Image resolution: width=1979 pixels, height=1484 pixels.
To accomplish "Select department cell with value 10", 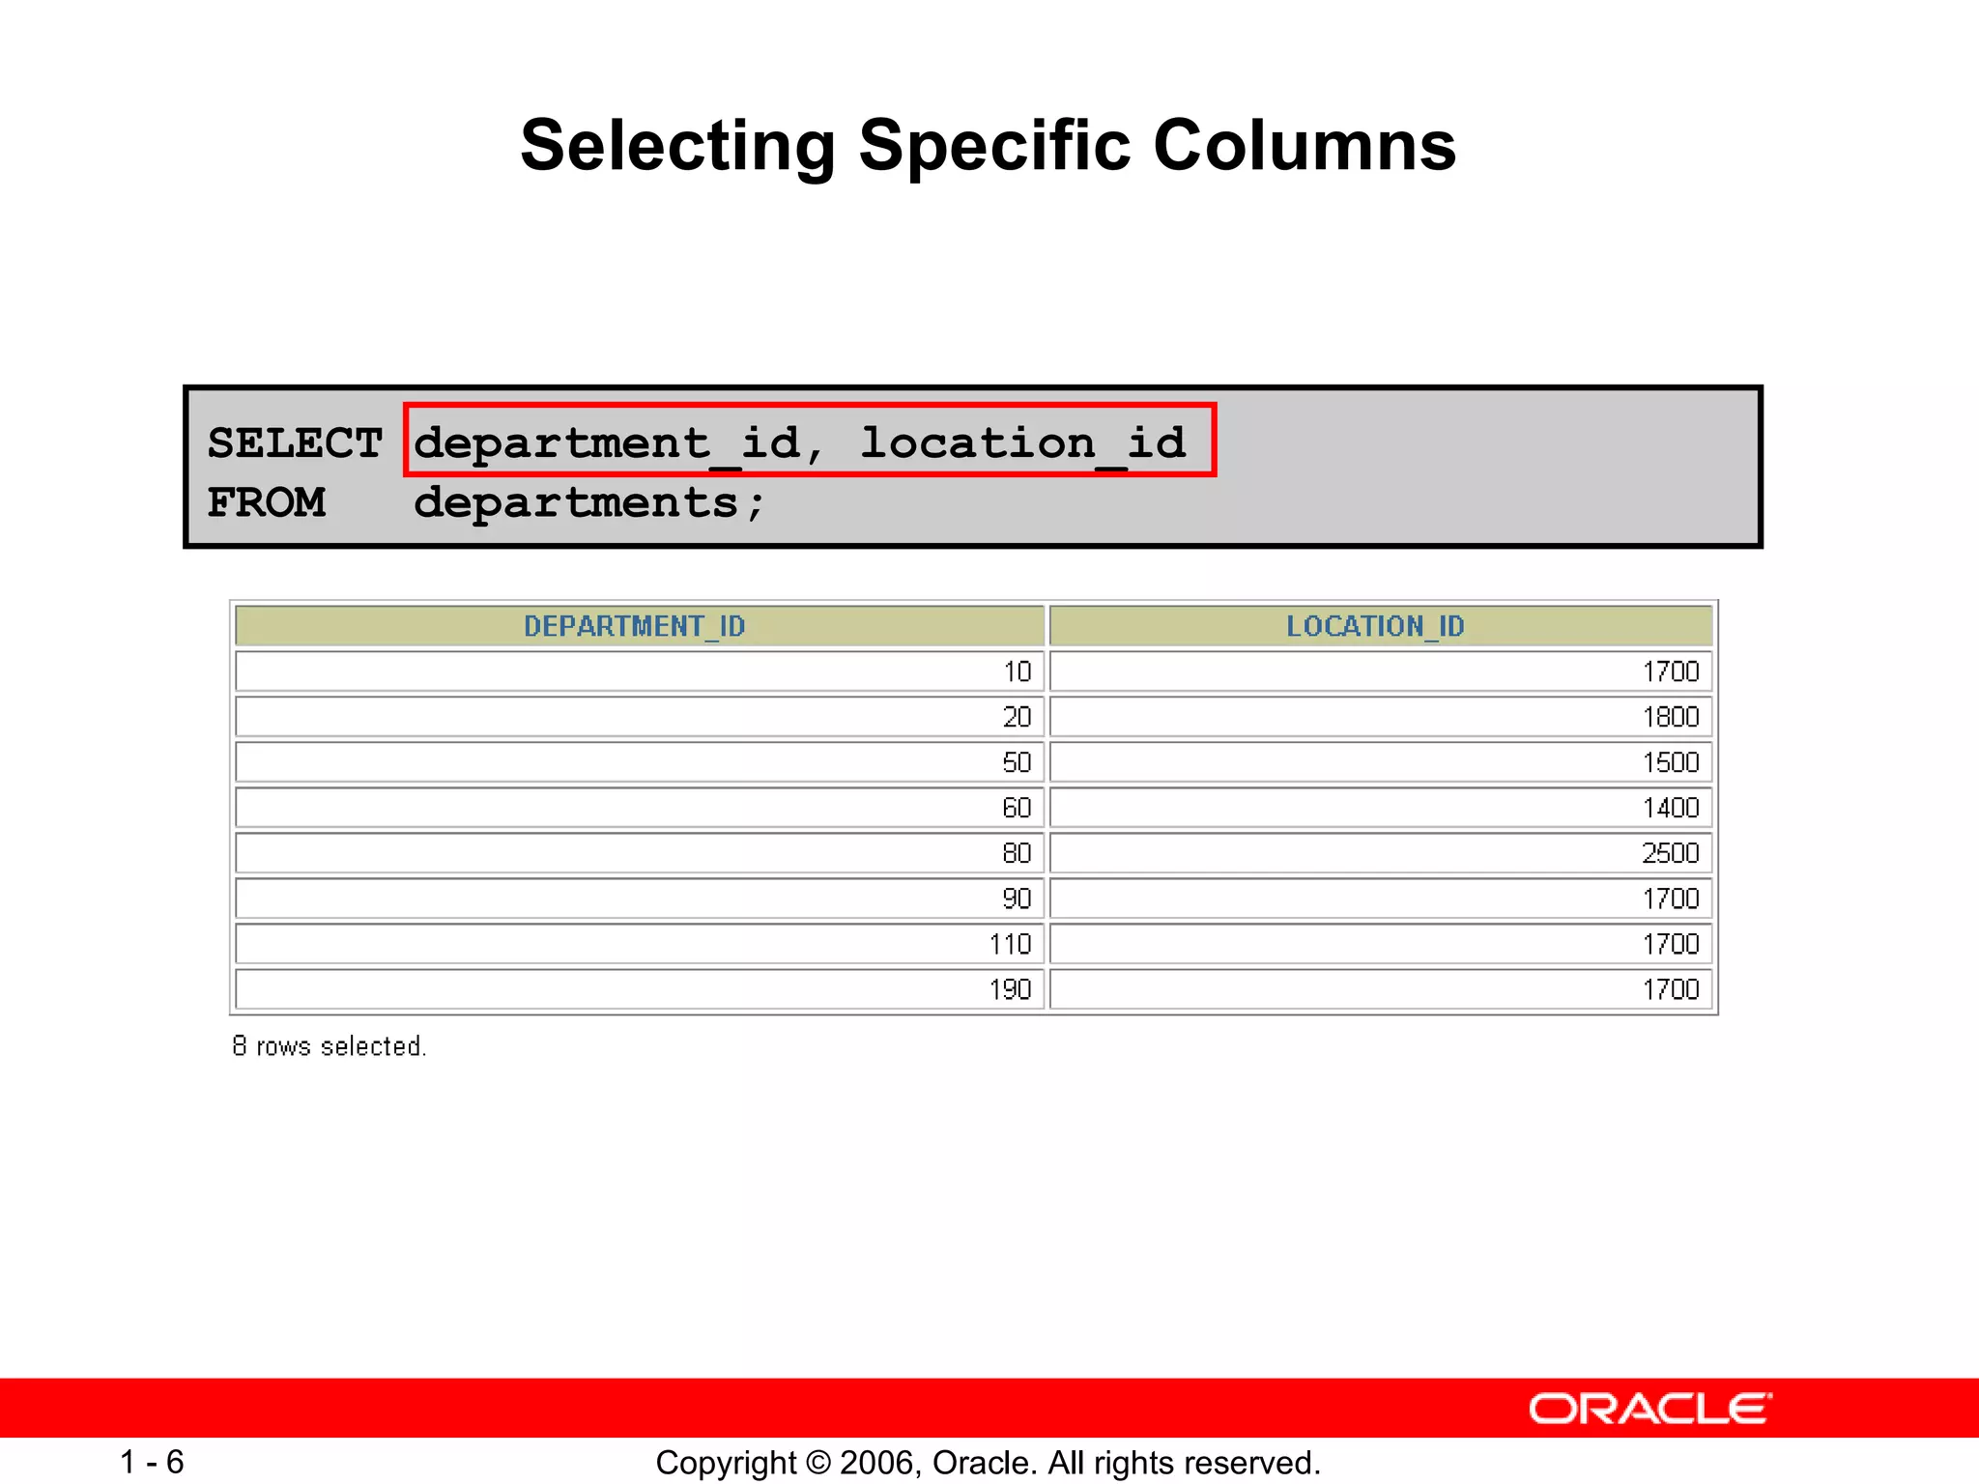I will coord(1017,671).
